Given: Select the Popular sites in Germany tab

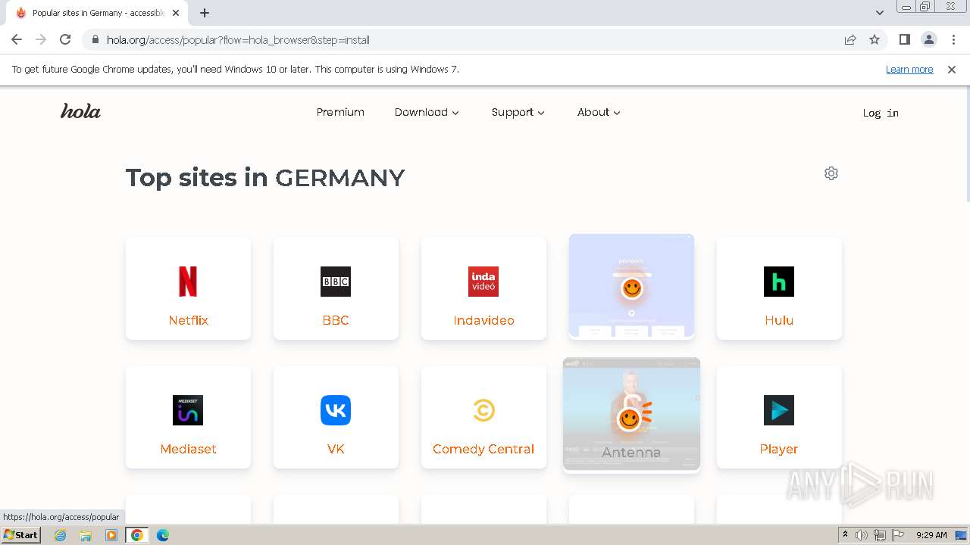Looking at the screenshot, I should click(x=97, y=13).
